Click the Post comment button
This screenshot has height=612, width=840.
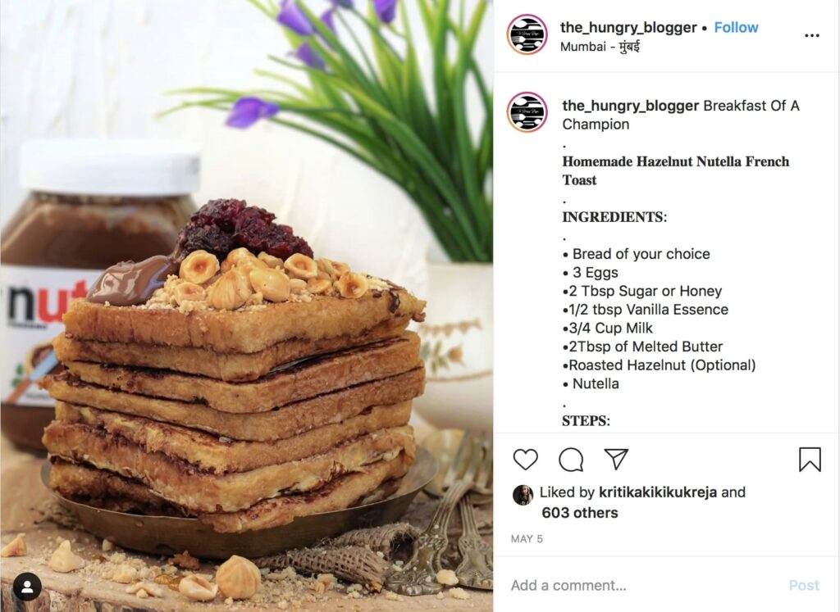pyautogui.click(x=804, y=585)
